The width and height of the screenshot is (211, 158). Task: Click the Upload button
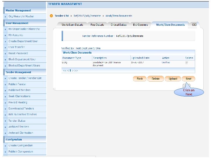point(173,79)
